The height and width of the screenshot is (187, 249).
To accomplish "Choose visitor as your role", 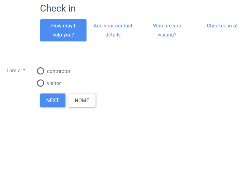I will click(40, 83).
